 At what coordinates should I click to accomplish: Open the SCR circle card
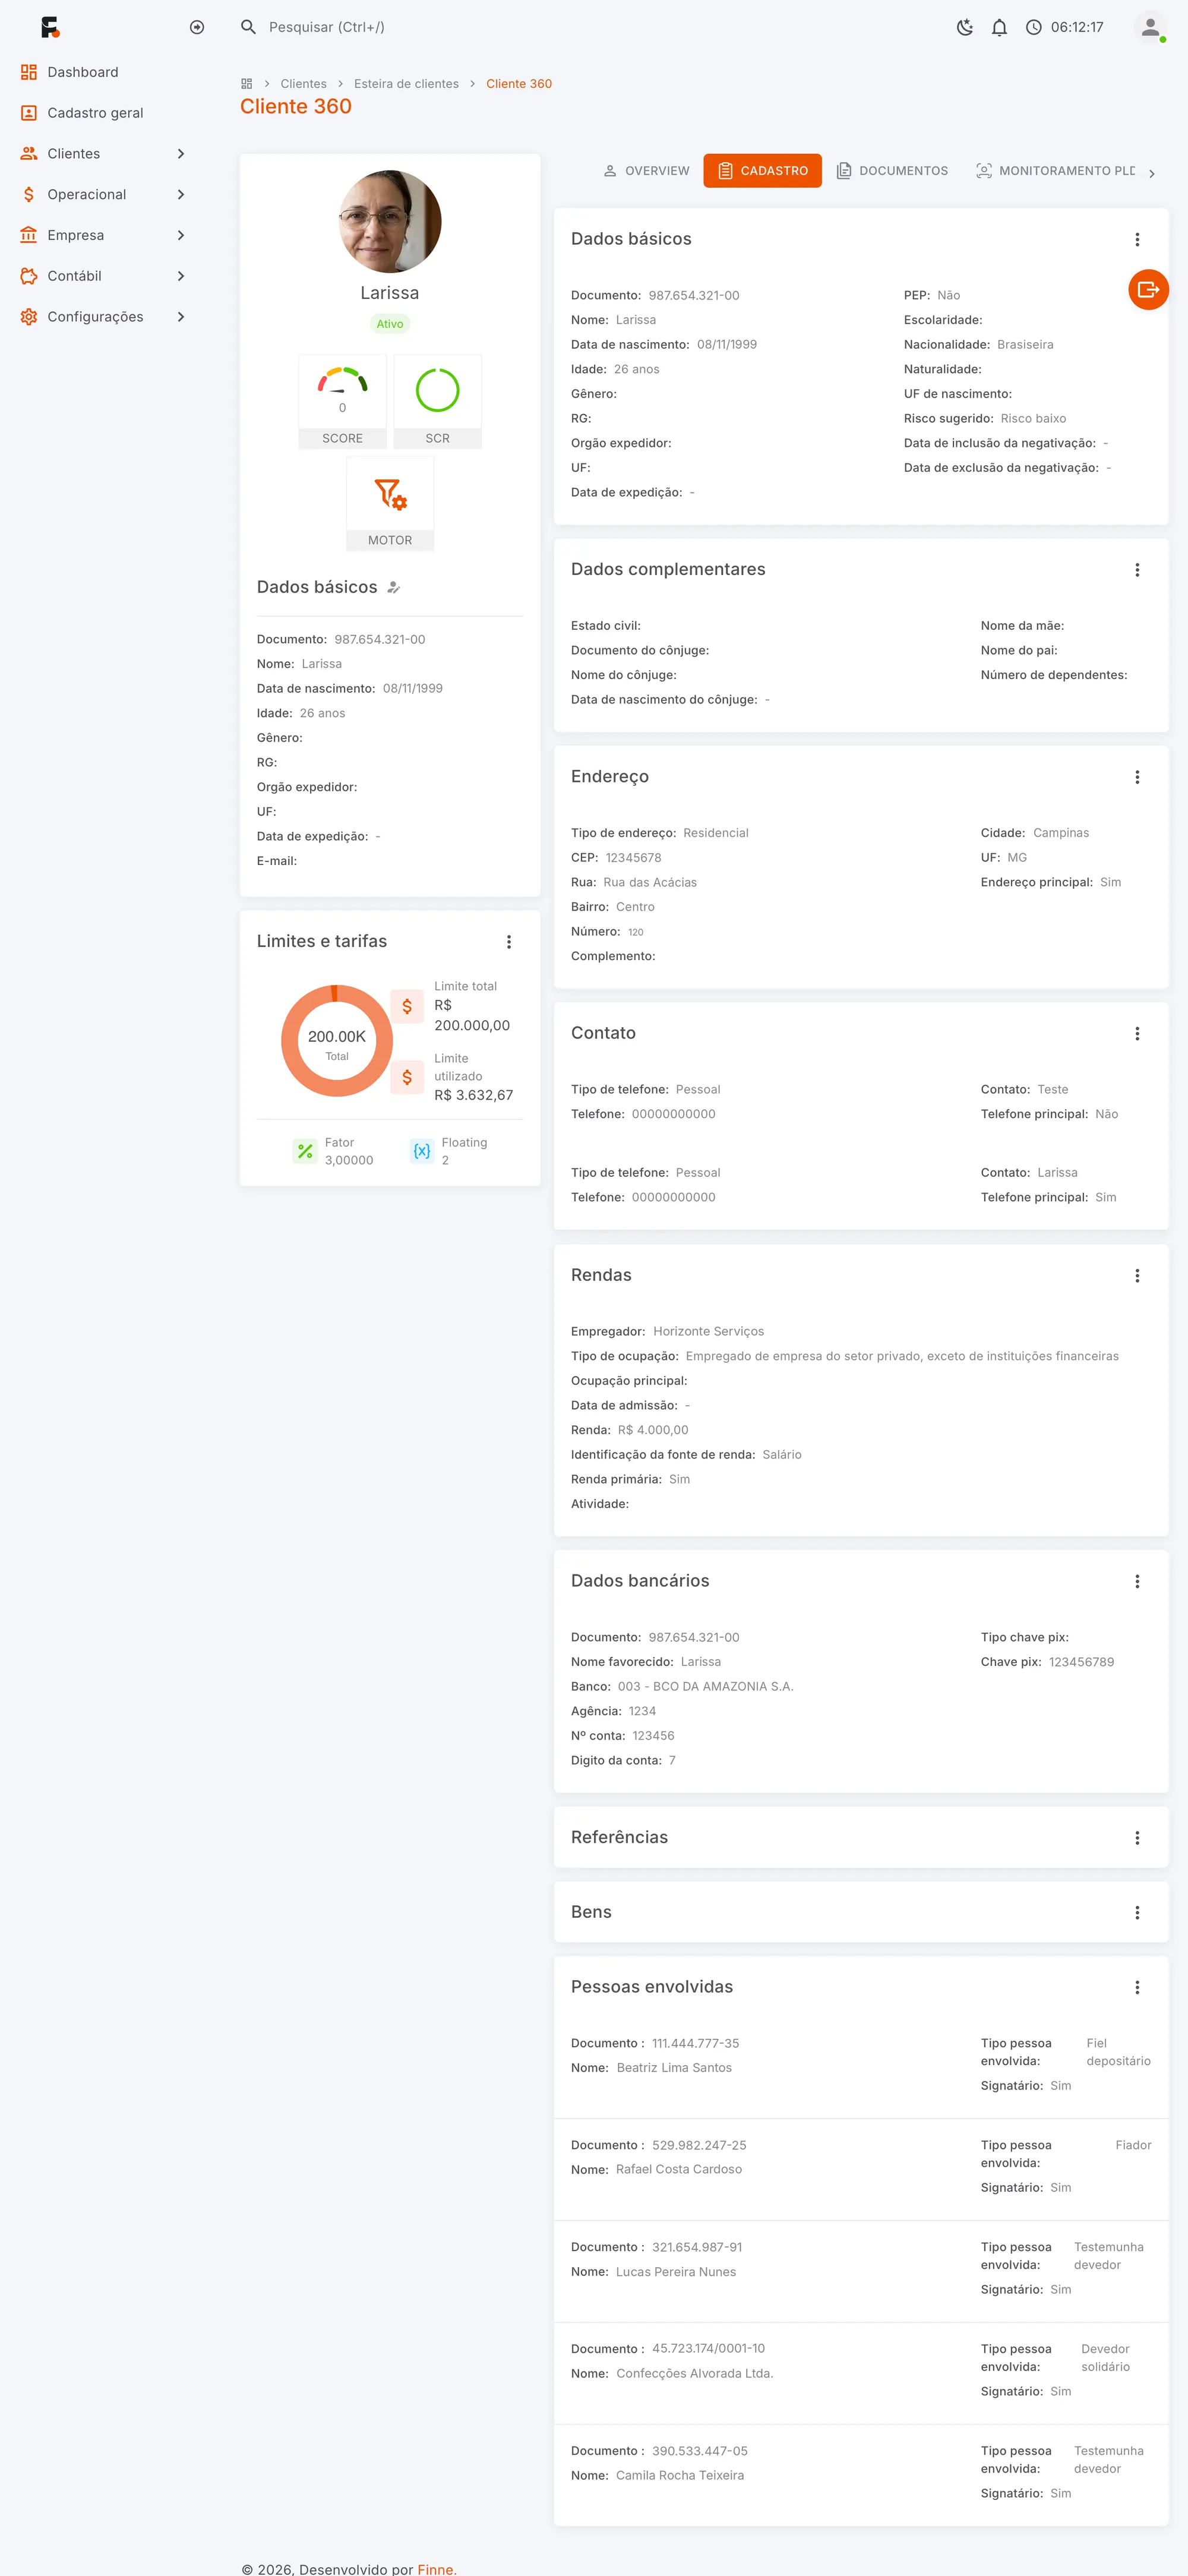tap(438, 401)
